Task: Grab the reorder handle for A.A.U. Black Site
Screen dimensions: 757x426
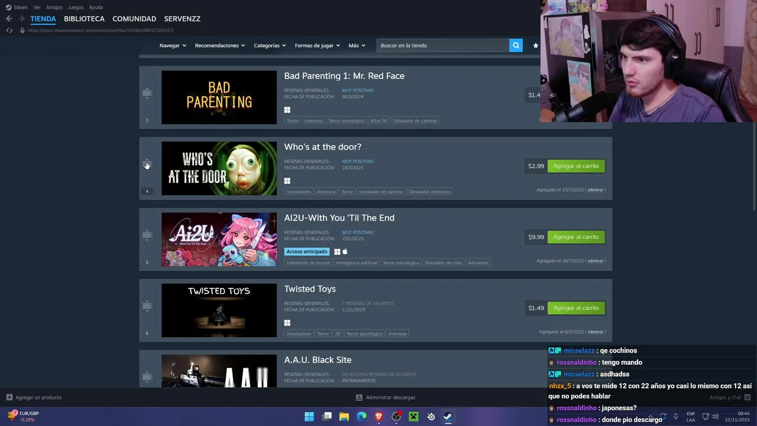Action: [147, 377]
